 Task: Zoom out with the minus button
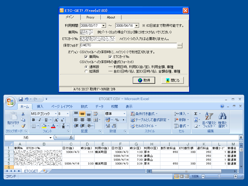pos(203,176)
